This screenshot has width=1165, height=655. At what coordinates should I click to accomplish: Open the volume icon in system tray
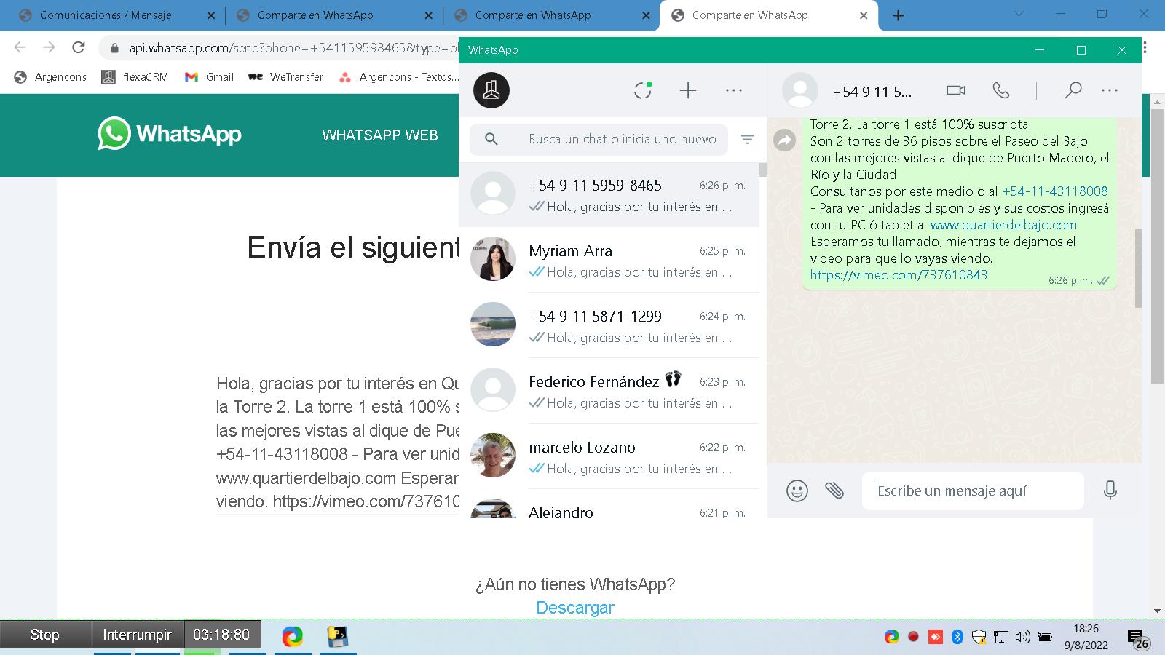pos(1022,637)
